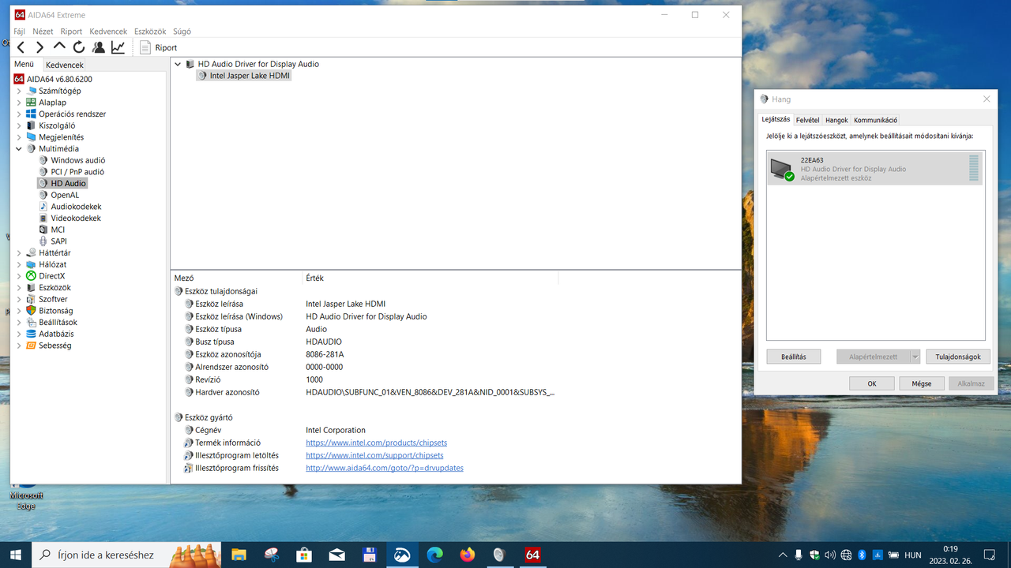This screenshot has height=568, width=1011.
Task: Refresh the AIDA64 page
Action: click(x=79, y=47)
